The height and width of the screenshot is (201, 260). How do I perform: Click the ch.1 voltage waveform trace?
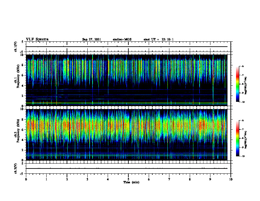point(127,47)
